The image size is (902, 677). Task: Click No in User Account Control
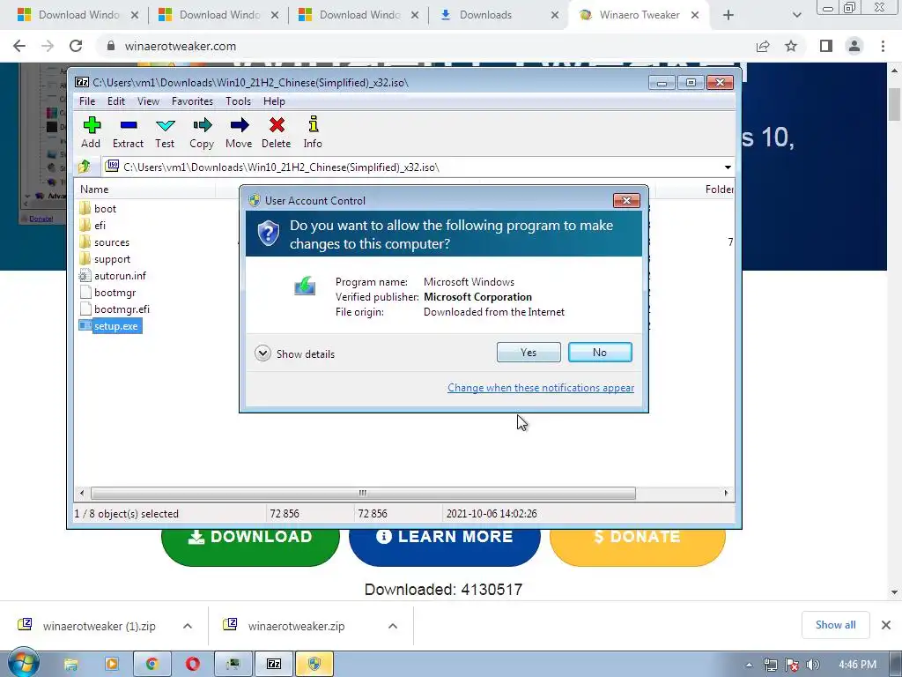(600, 353)
